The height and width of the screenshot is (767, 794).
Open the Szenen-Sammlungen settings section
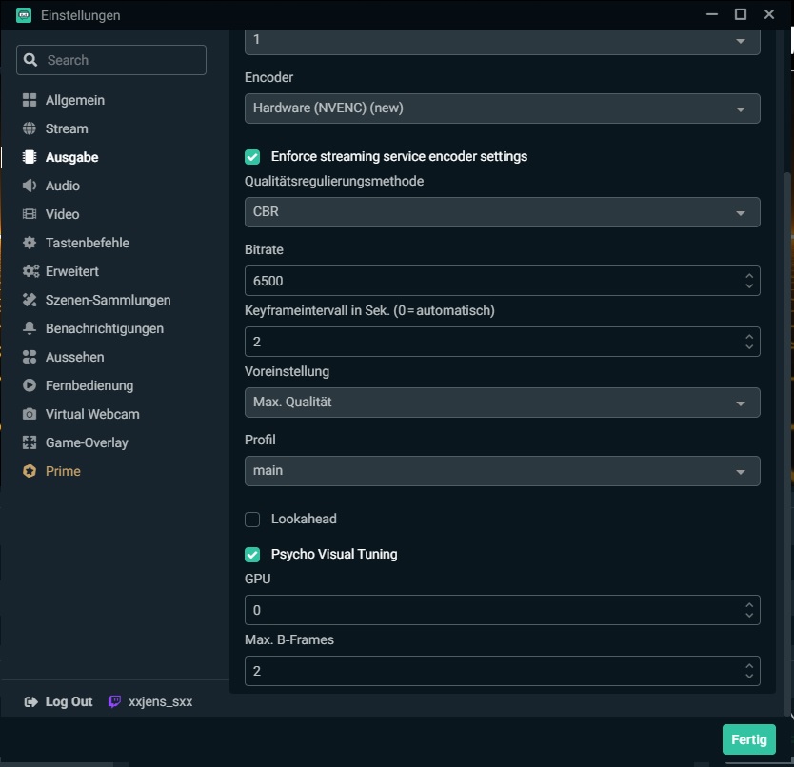tap(108, 300)
